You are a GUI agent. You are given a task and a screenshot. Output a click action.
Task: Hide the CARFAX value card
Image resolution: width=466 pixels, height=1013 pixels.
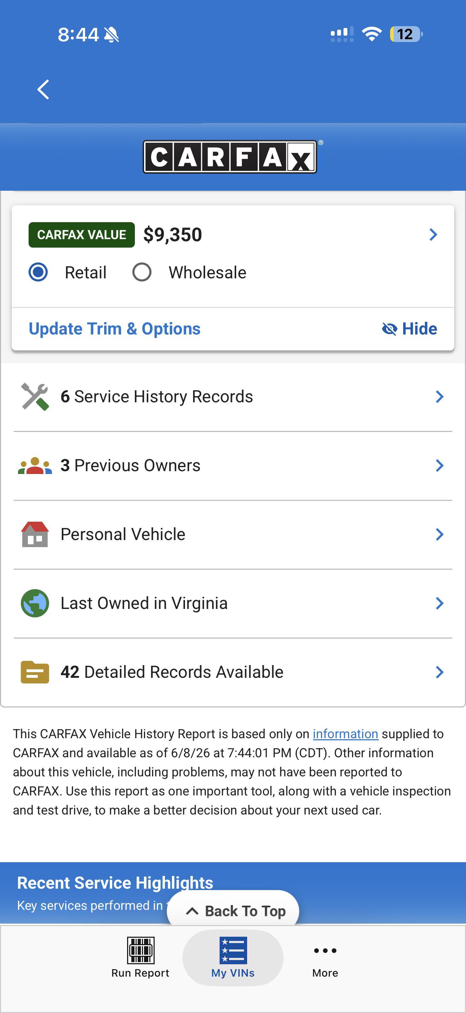tap(410, 329)
